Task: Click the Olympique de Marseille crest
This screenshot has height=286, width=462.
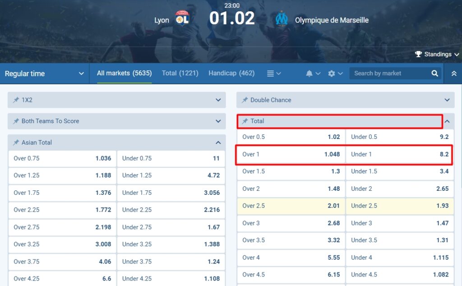Action: point(282,18)
